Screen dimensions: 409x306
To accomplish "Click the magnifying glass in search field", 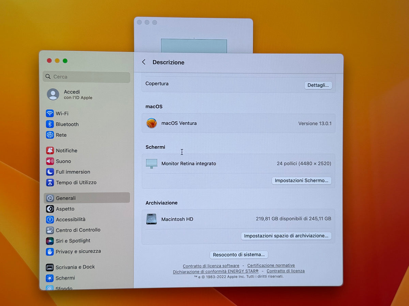I will (x=48, y=77).
